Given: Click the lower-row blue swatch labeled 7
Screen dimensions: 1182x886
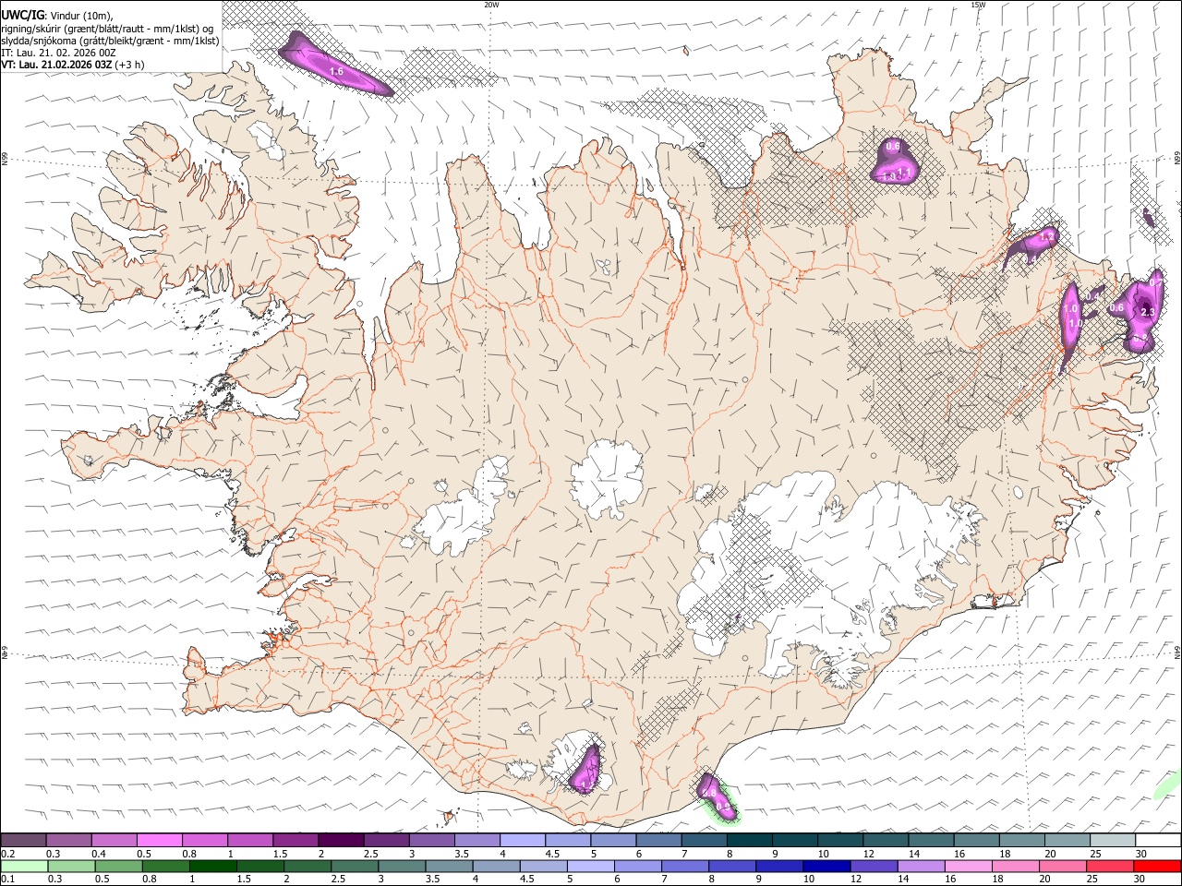Looking at the screenshot, I should (x=684, y=866).
